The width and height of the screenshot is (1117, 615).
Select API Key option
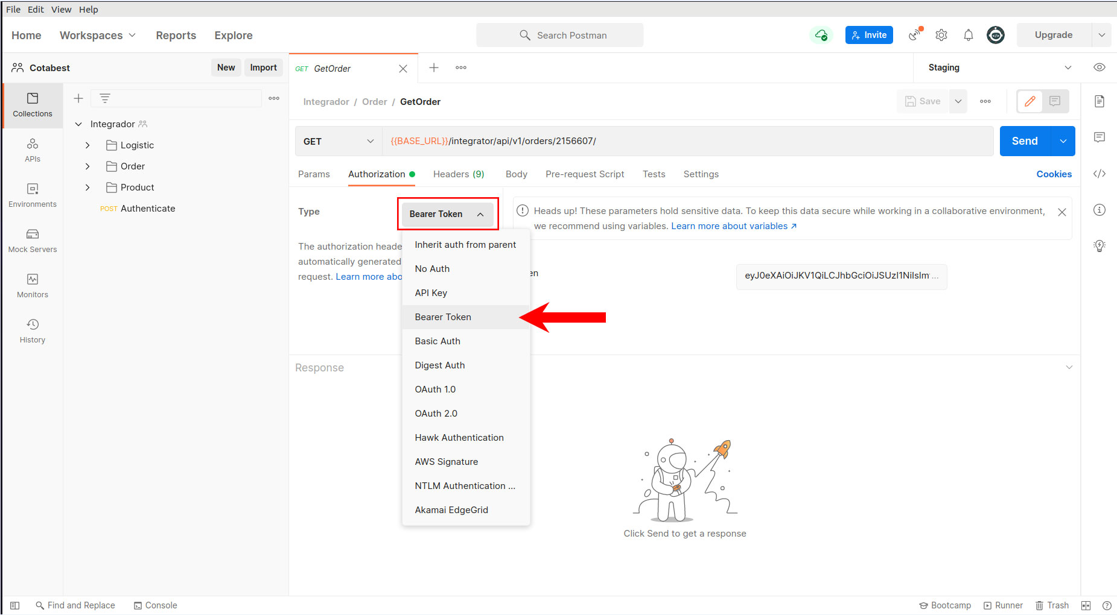[x=466, y=293]
